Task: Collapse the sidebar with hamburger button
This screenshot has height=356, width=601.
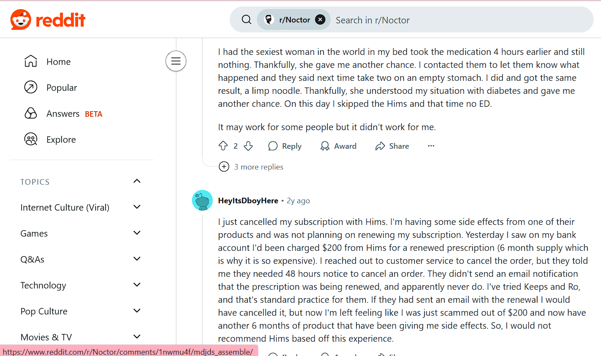Action: [176, 61]
